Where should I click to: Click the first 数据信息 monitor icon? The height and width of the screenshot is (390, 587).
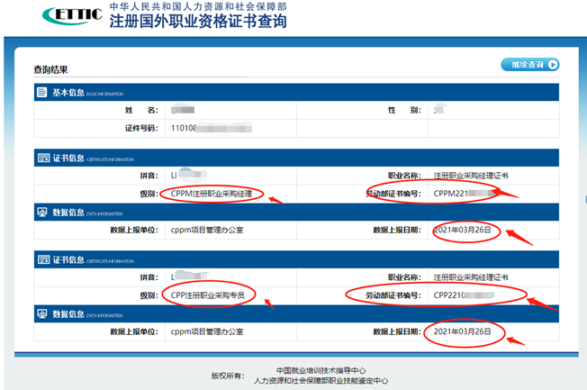point(42,212)
